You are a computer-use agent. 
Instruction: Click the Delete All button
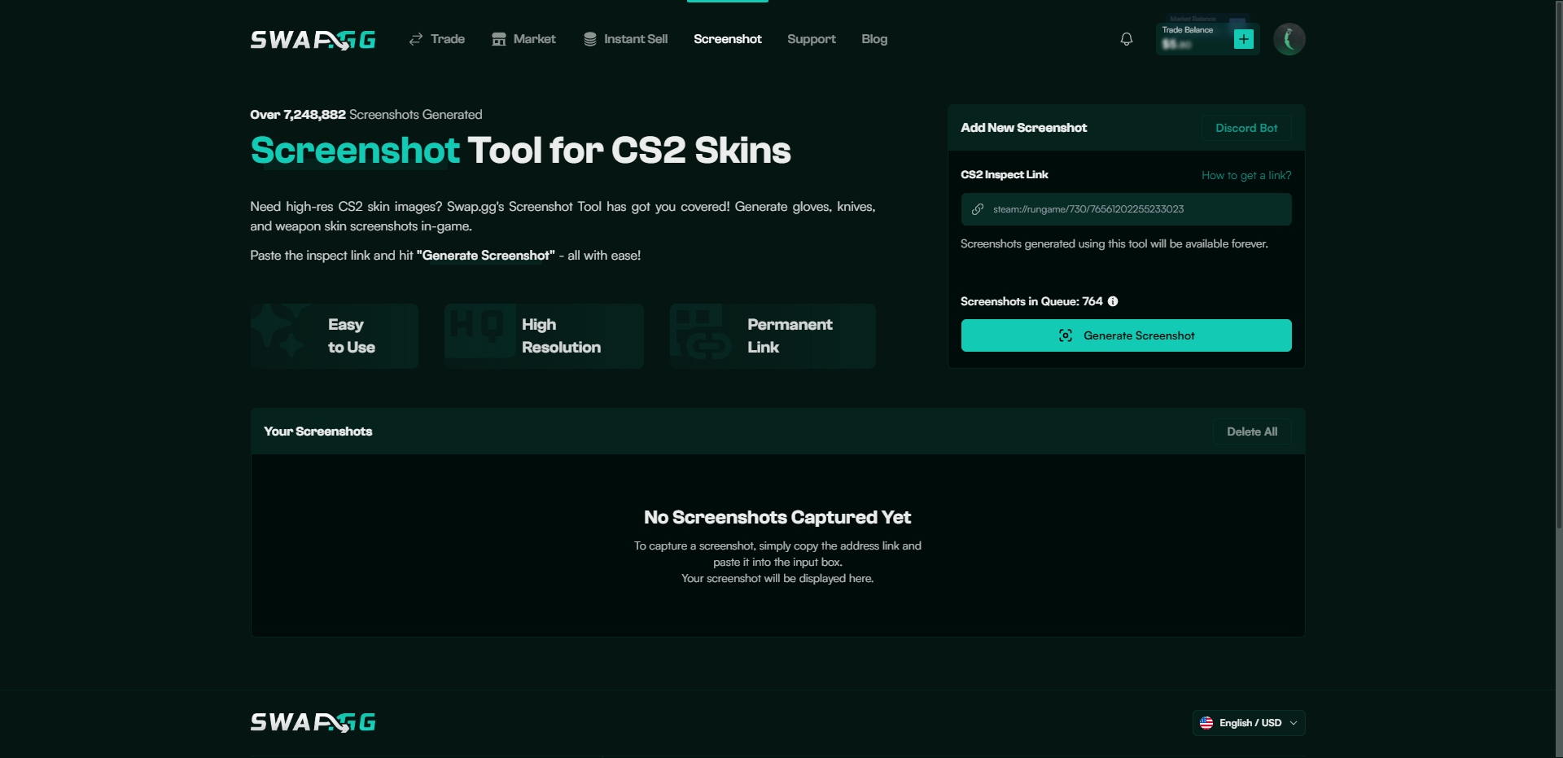click(x=1252, y=432)
